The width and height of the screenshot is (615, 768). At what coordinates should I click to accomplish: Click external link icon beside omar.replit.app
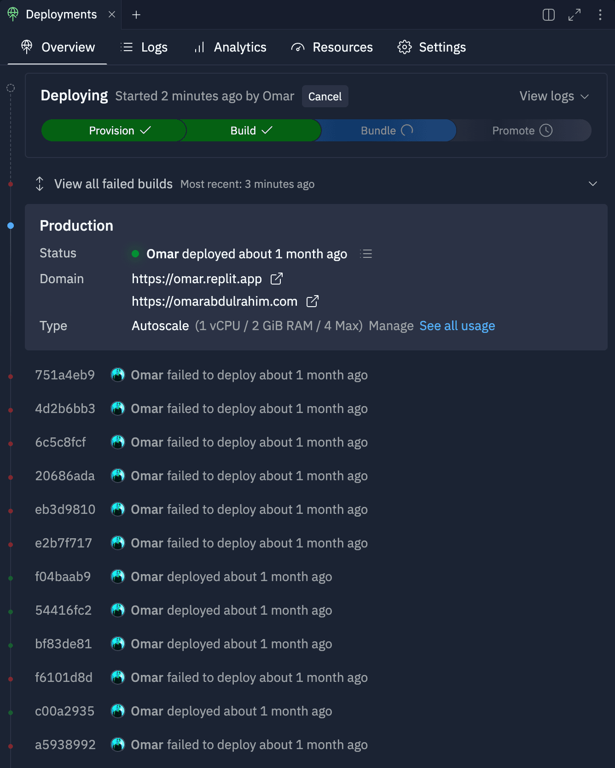276,279
